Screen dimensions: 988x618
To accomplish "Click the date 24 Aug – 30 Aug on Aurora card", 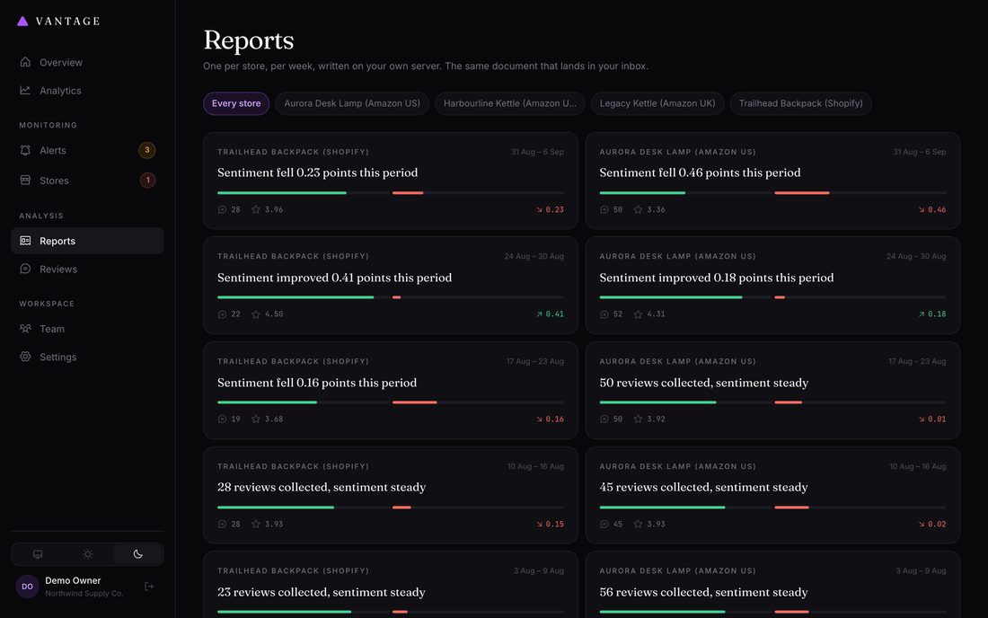I will [916, 256].
